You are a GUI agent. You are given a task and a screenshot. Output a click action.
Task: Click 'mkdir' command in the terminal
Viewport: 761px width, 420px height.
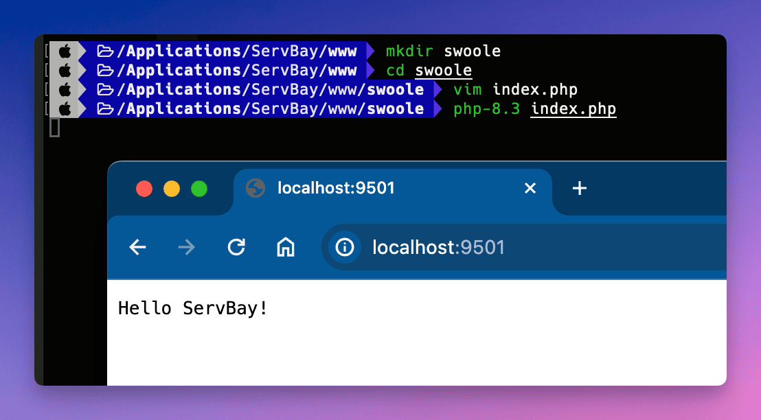[x=409, y=51]
